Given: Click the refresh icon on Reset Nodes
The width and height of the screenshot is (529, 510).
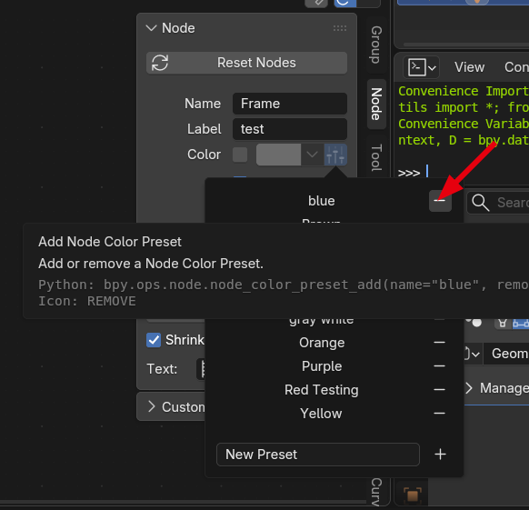Looking at the screenshot, I should [160, 63].
